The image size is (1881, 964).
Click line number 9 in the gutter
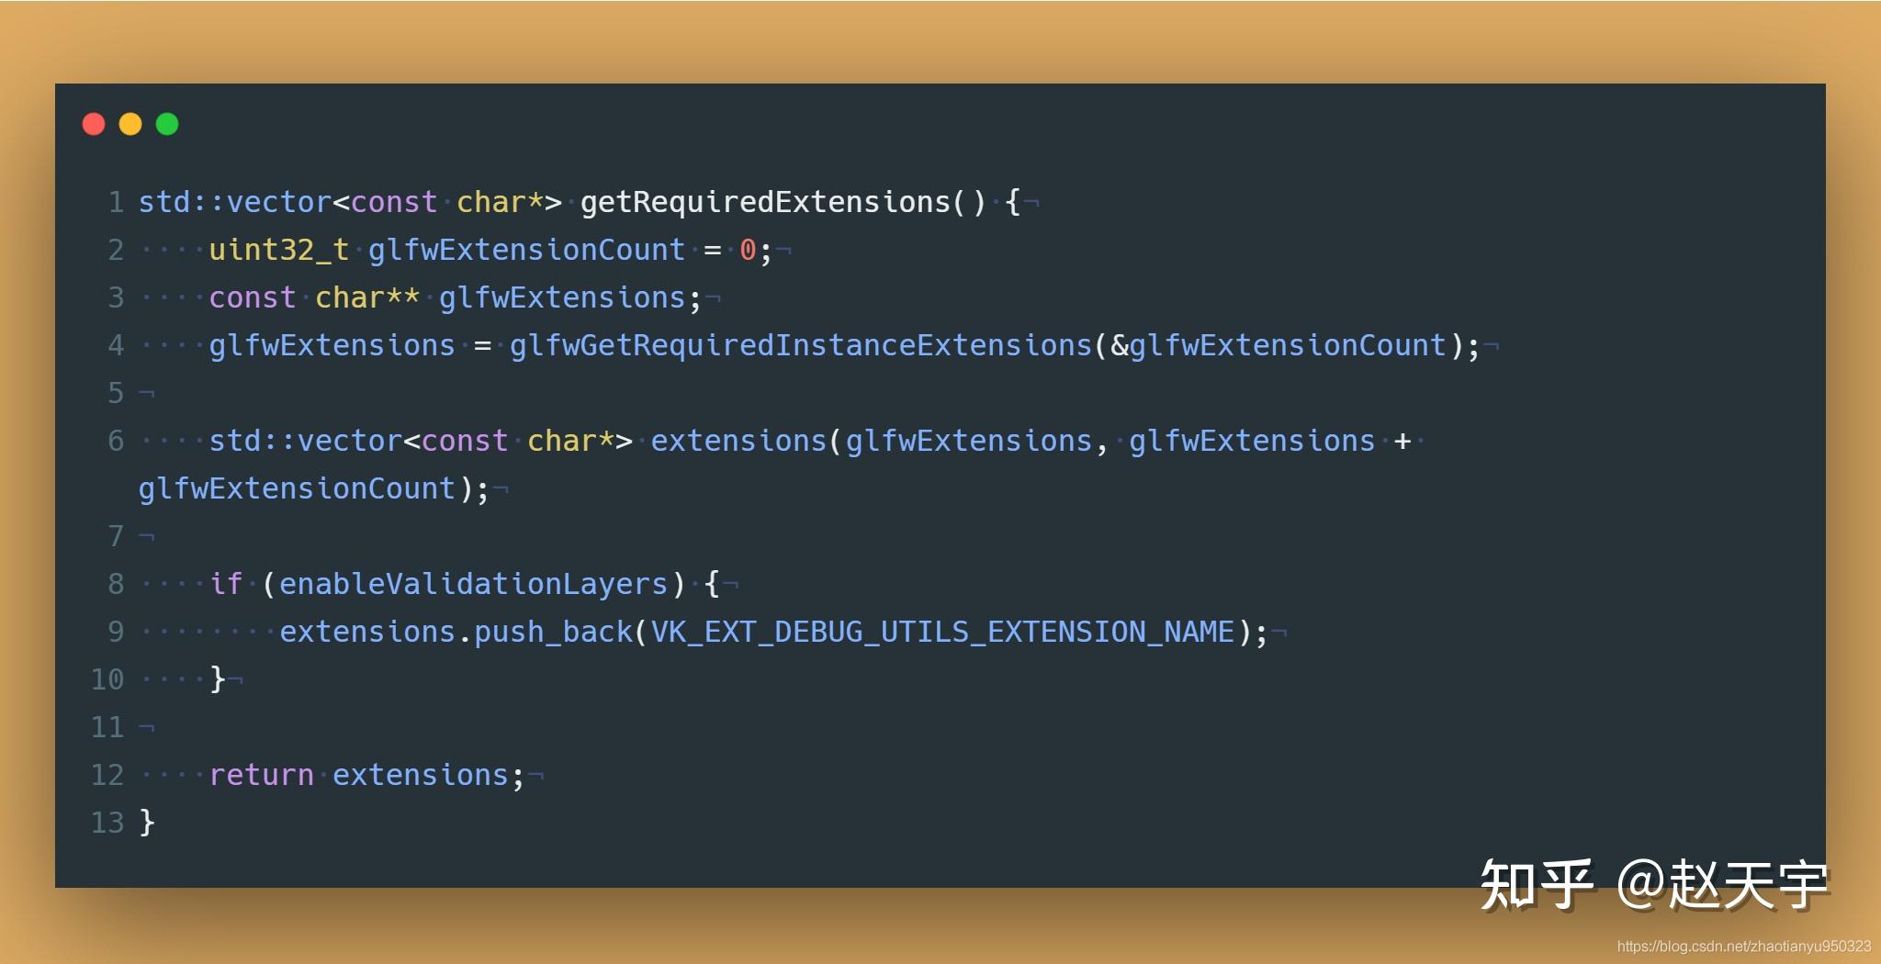tap(116, 632)
